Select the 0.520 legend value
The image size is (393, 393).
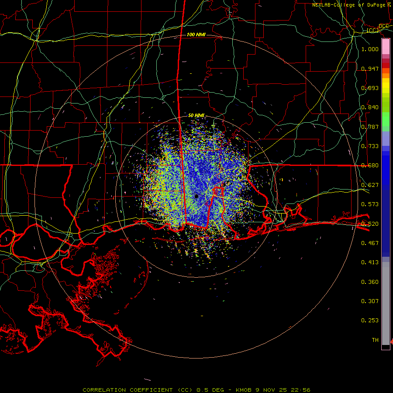370,224
